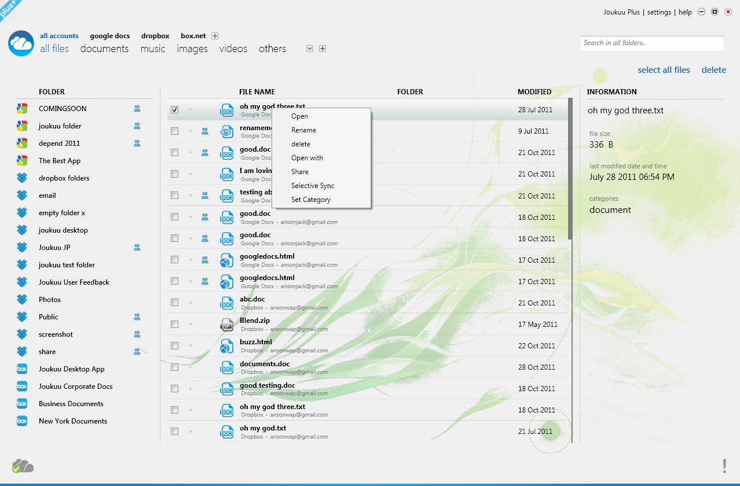Check the box for abc.doc

175,303
